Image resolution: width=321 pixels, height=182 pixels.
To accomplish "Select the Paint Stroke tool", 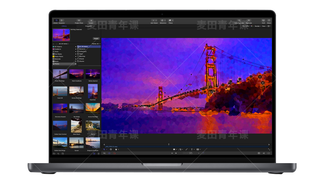I will pyautogui.click(x=187, y=149).
